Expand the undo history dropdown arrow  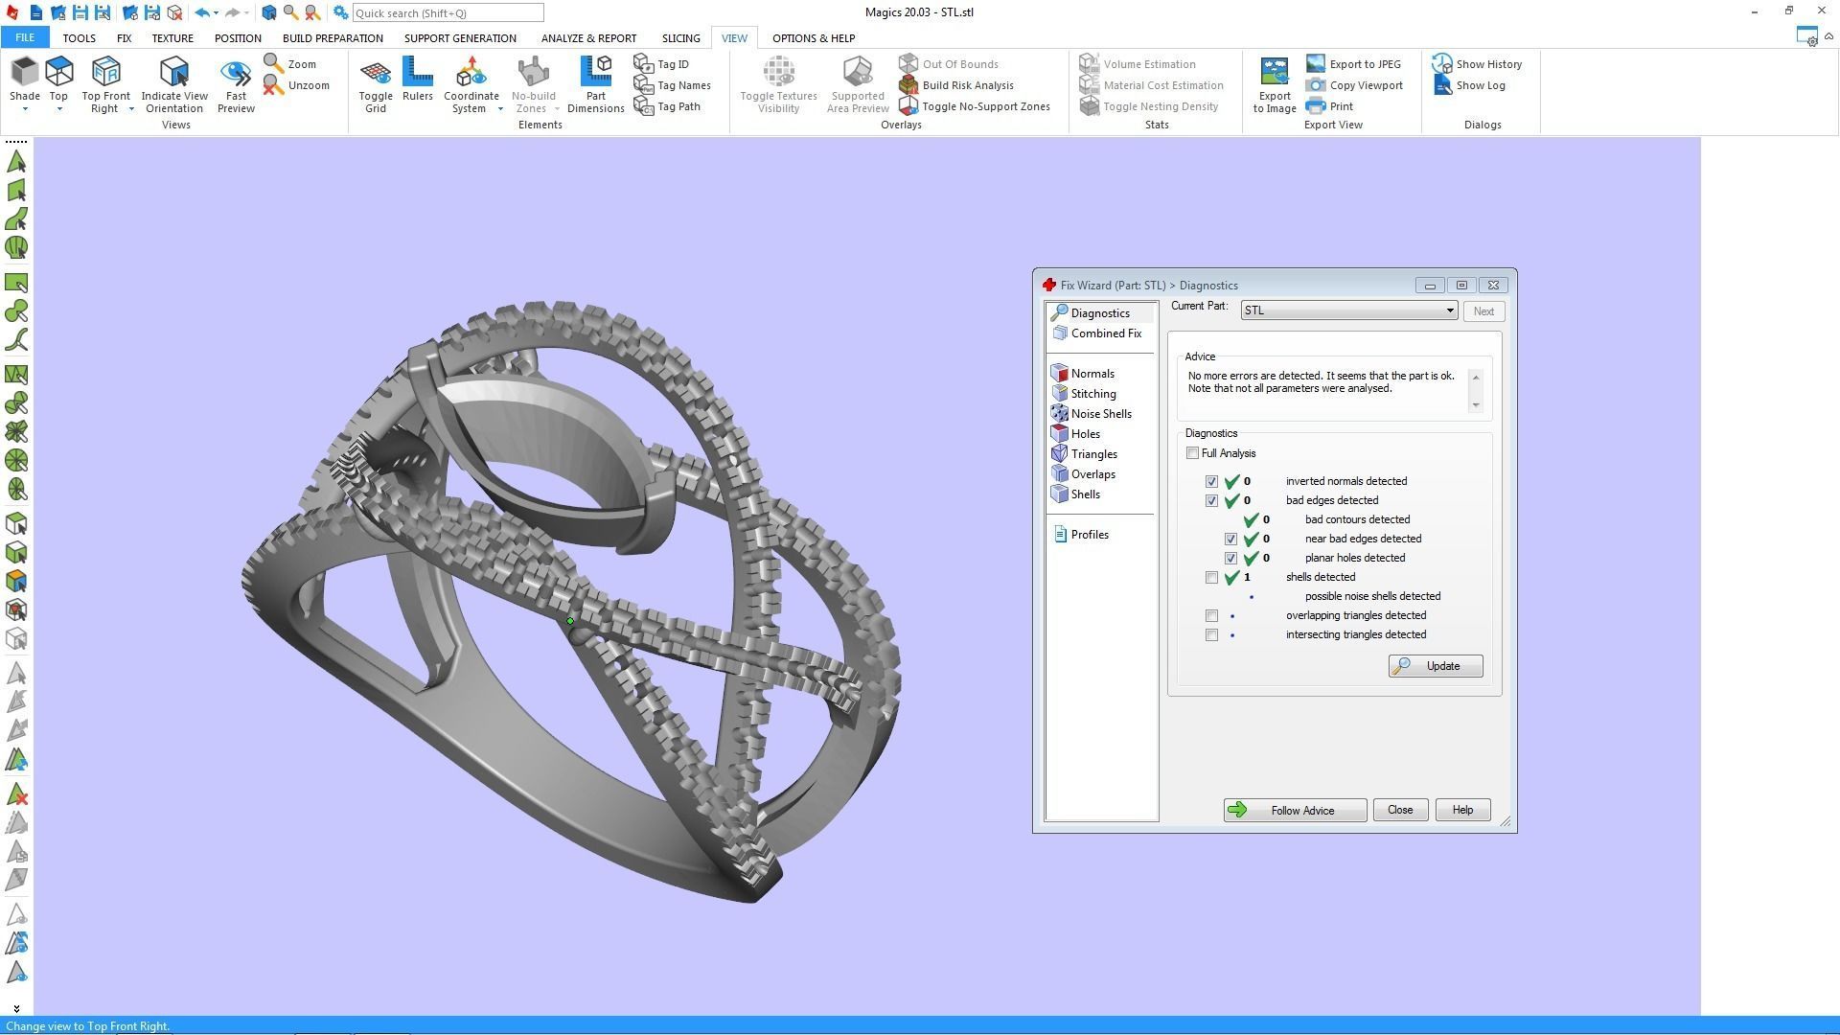216,13
